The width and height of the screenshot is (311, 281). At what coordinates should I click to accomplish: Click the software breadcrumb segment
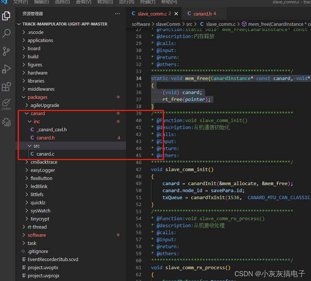point(141,24)
